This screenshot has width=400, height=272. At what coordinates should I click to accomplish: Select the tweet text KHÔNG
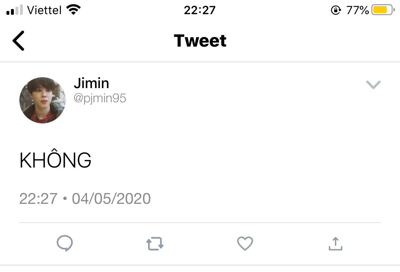coord(55,160)
